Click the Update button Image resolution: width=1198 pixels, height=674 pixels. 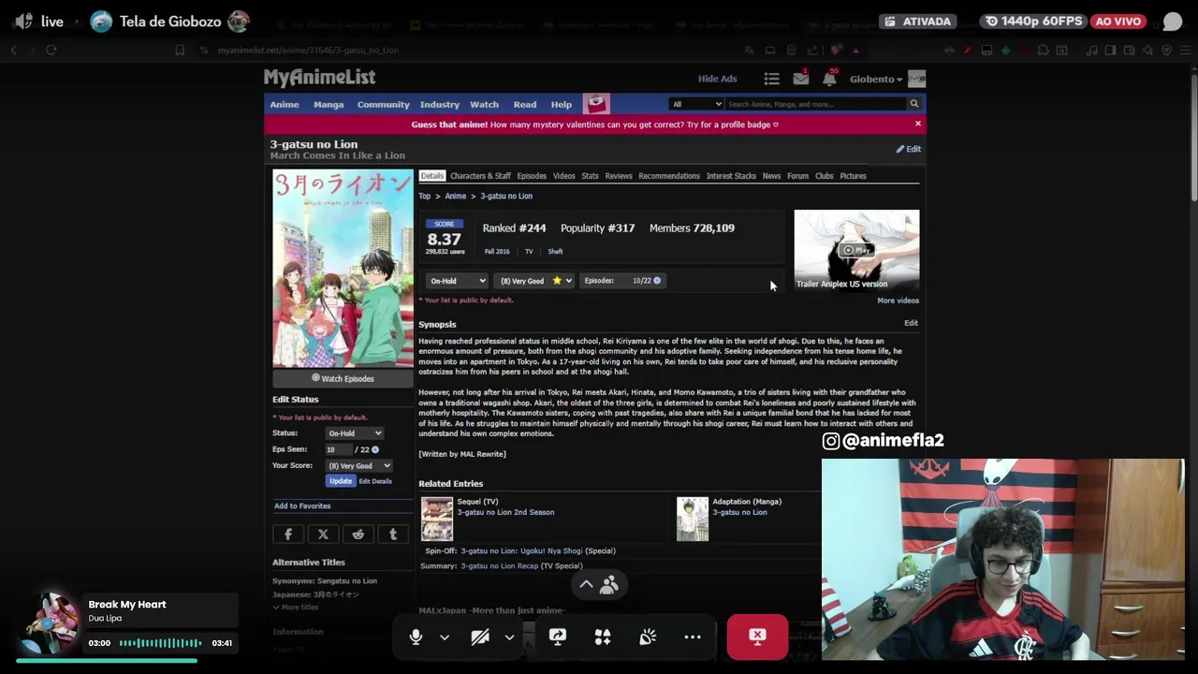click(341, 481)
